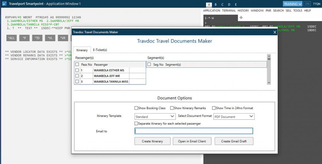Viewport: 322px width, 164px height.
Task: Tick the select-all passengers header checkbox
Action: (77, 64)
